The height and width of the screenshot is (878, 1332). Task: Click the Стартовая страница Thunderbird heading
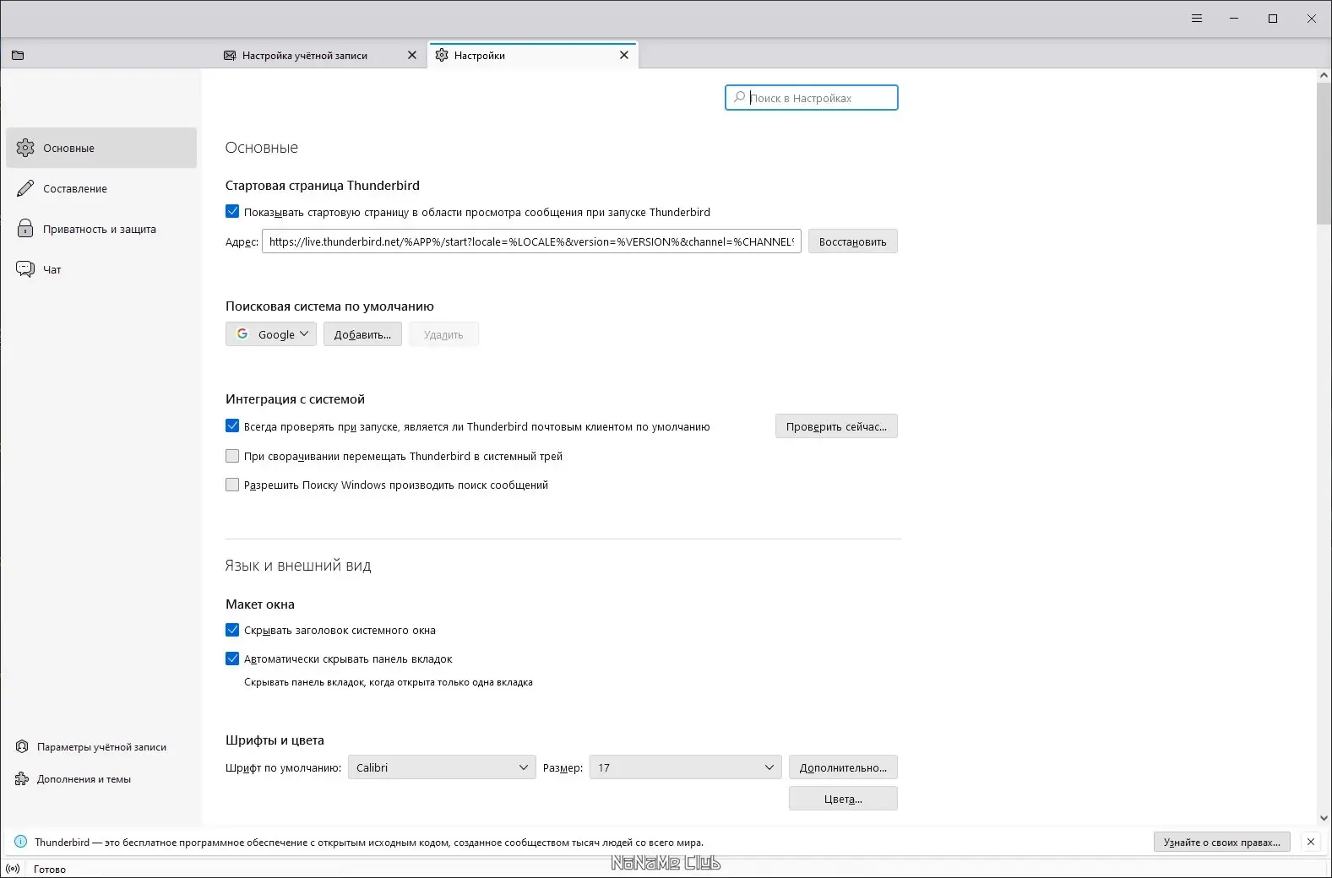tap(323, 186)
